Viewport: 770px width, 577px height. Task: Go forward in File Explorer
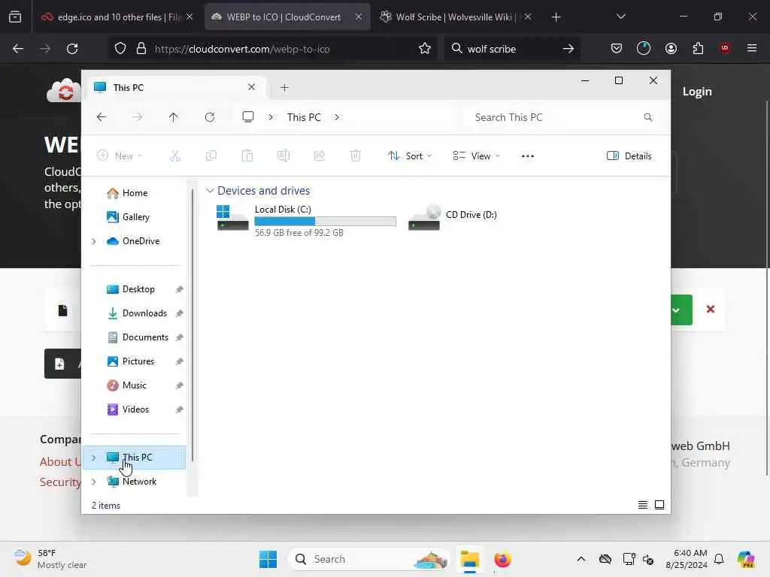(x=138, y=117)
